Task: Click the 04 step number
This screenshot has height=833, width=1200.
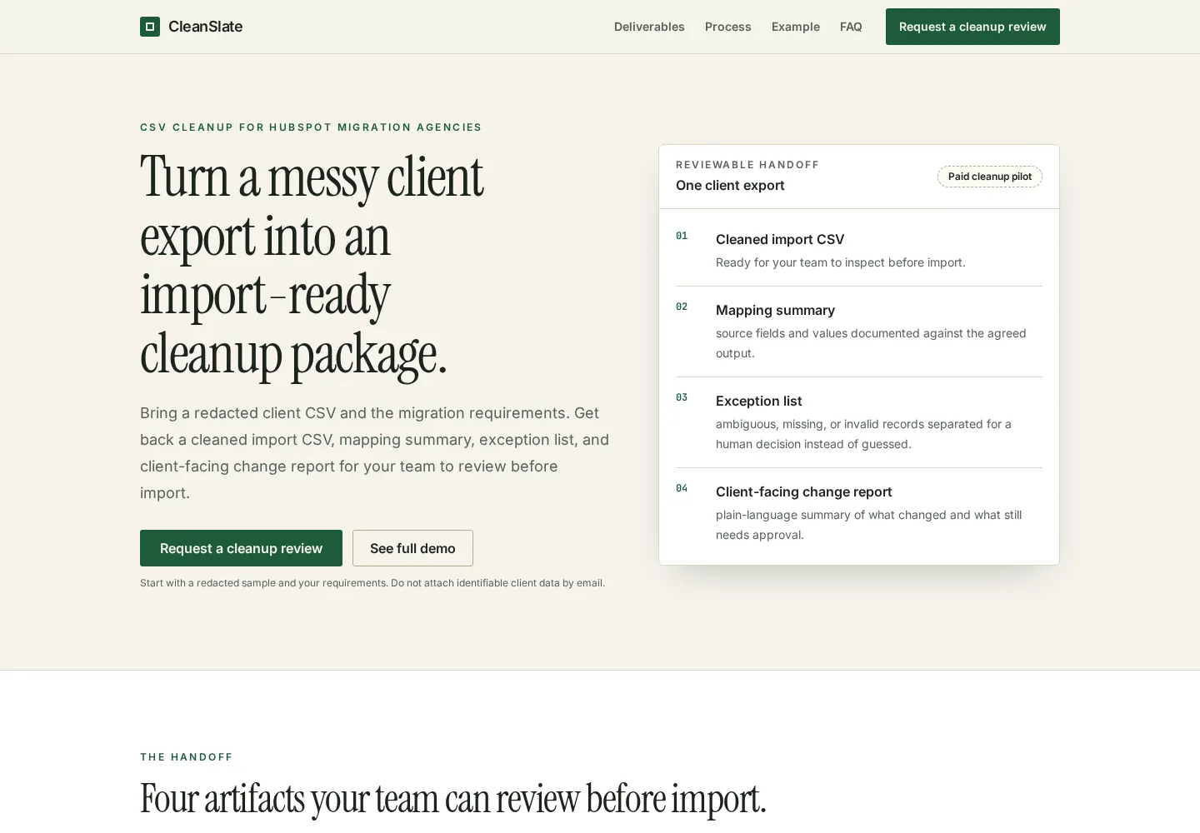Action: [x=682, y=488]
